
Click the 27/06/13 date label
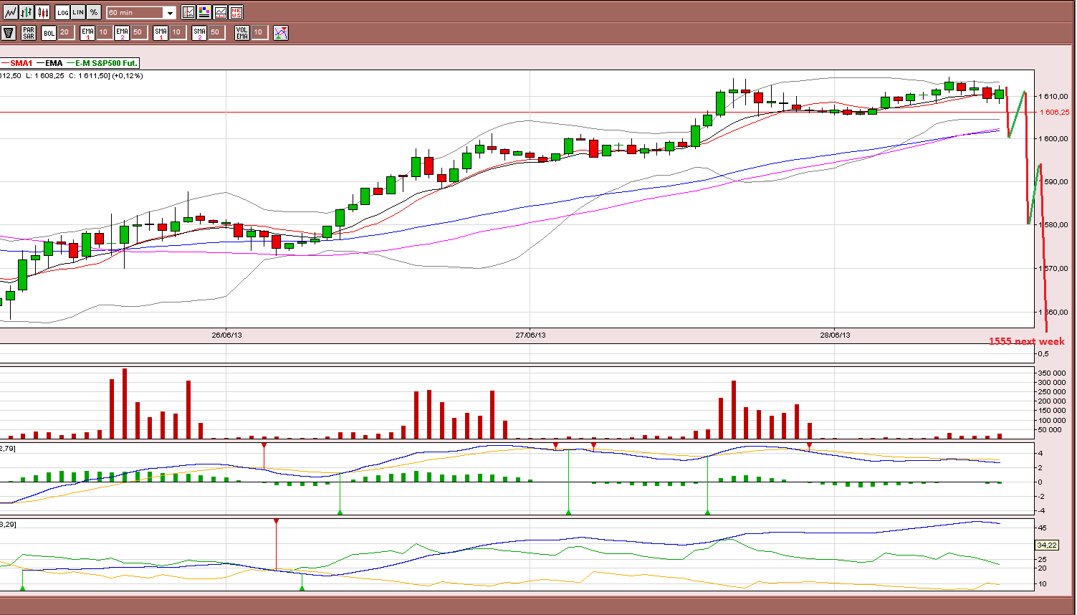pos(531,335)
